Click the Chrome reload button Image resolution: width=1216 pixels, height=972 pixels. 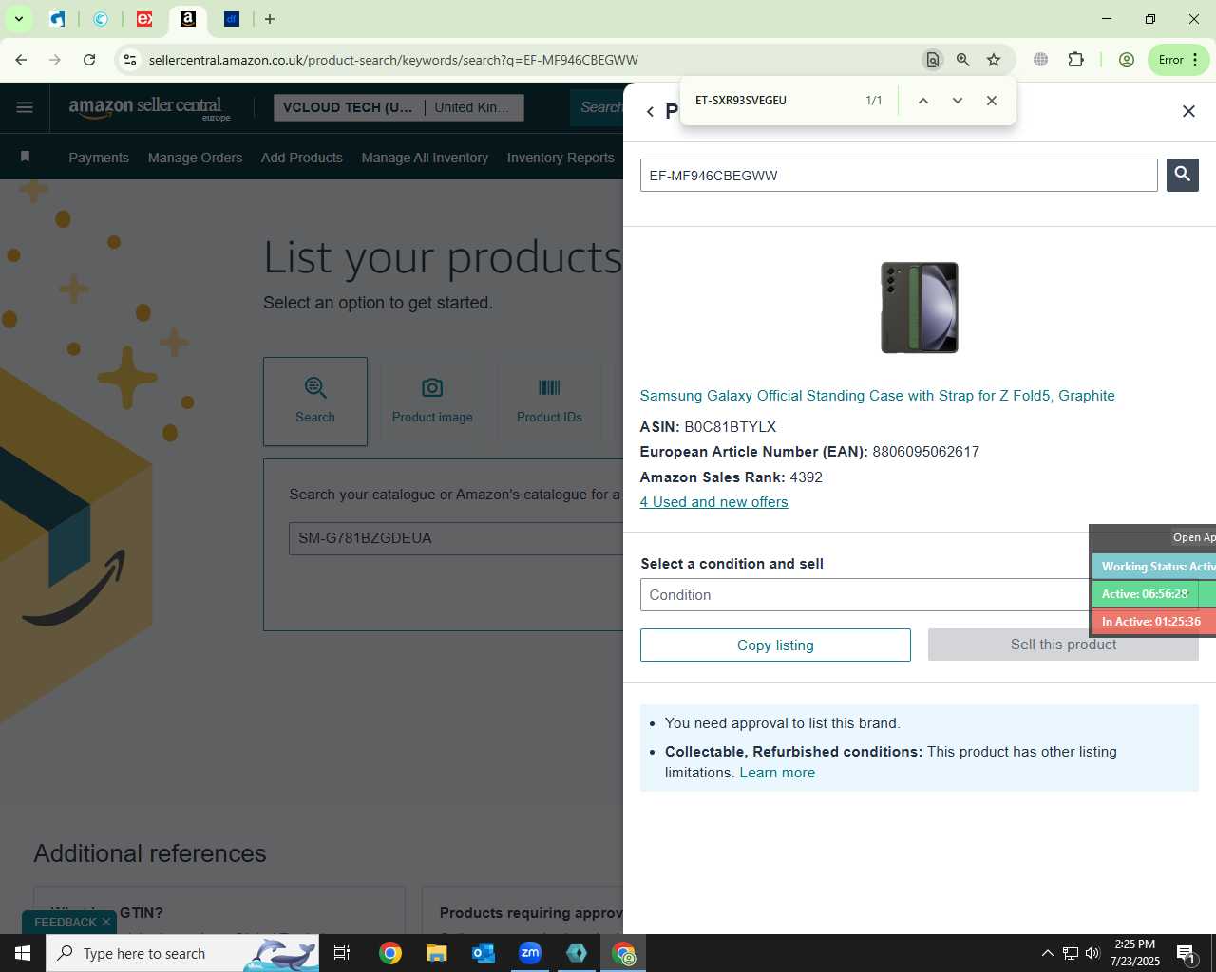pos(89,60)
